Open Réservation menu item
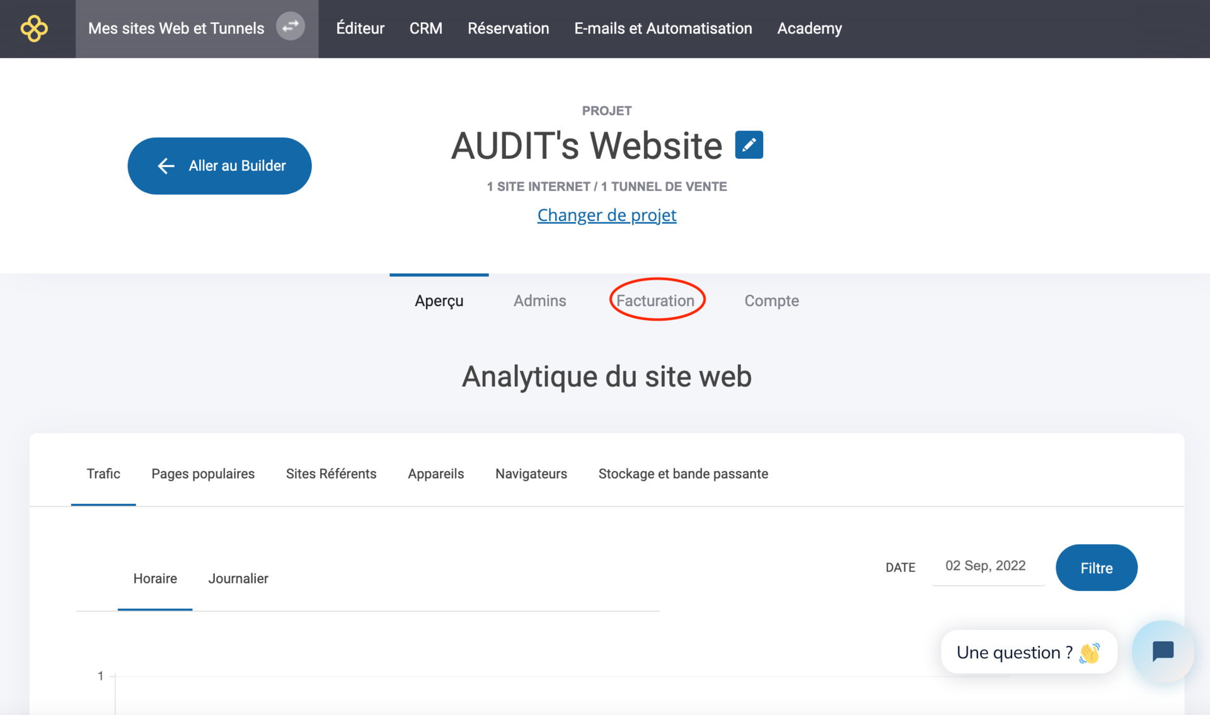This screenshot has width=1210, height=715. coord(508,28)
